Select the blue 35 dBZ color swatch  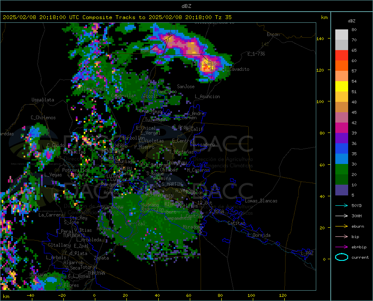click(x=342, y=149)
